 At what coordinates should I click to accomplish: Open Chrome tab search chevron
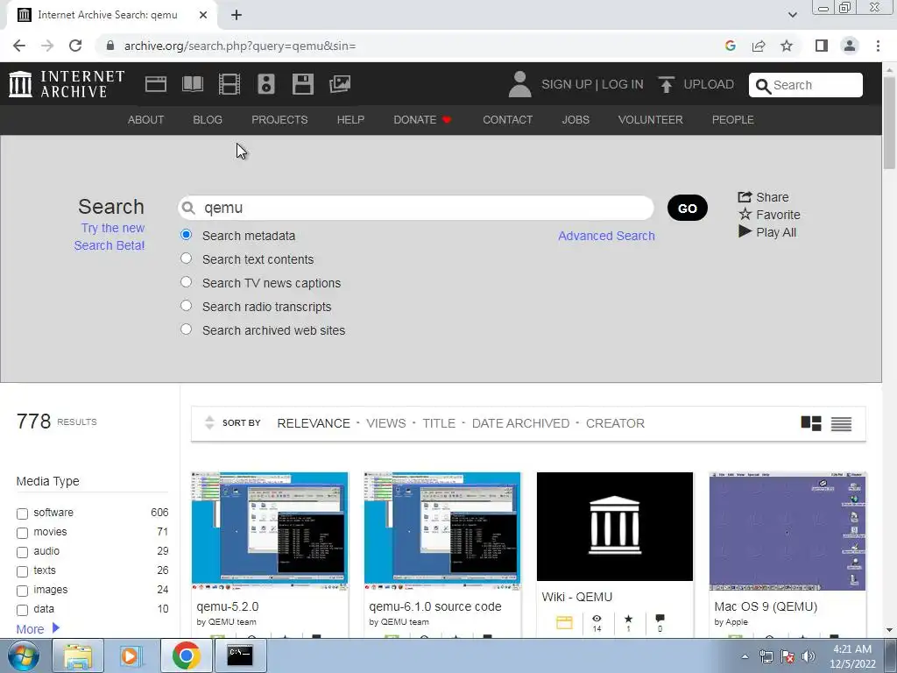(x=792, y=15)
